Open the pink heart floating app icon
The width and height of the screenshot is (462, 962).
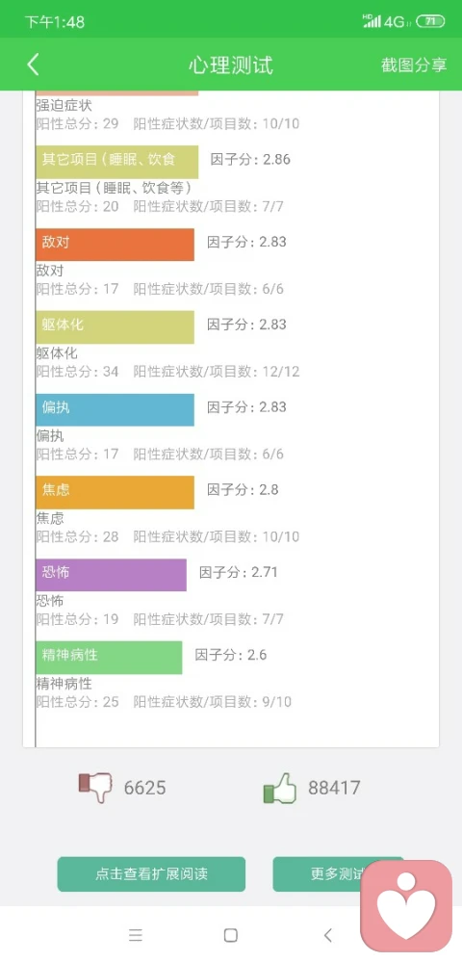coord(405,905)
